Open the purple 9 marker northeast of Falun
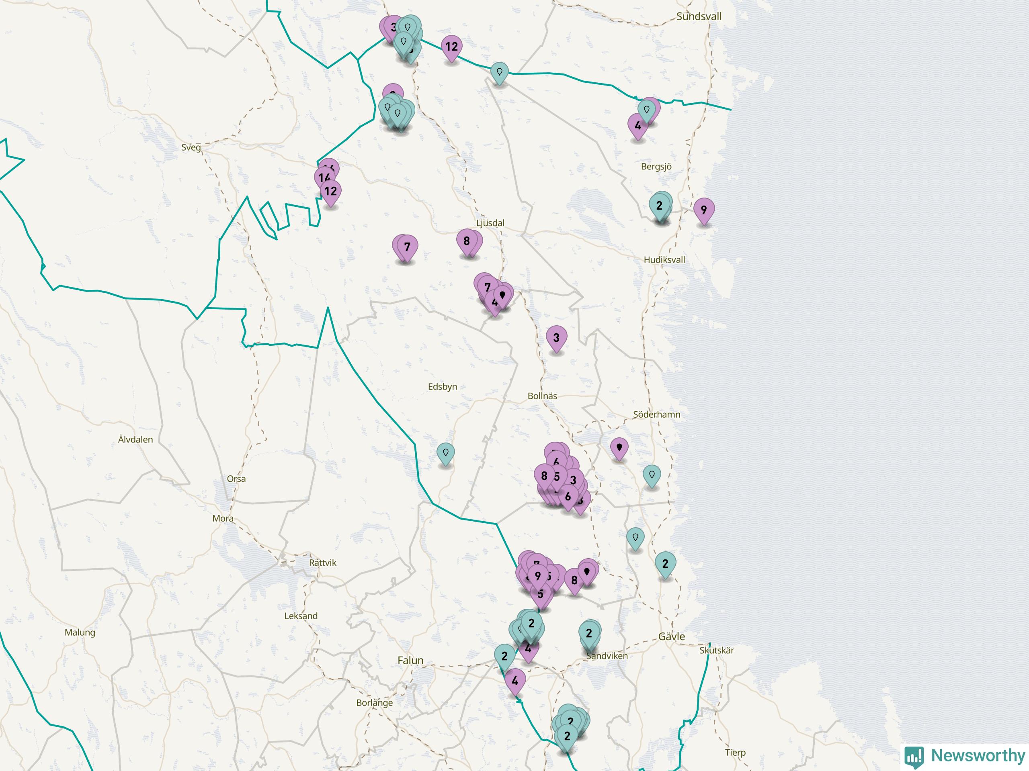Screen dimensions: 1029x771 (538, 577)
